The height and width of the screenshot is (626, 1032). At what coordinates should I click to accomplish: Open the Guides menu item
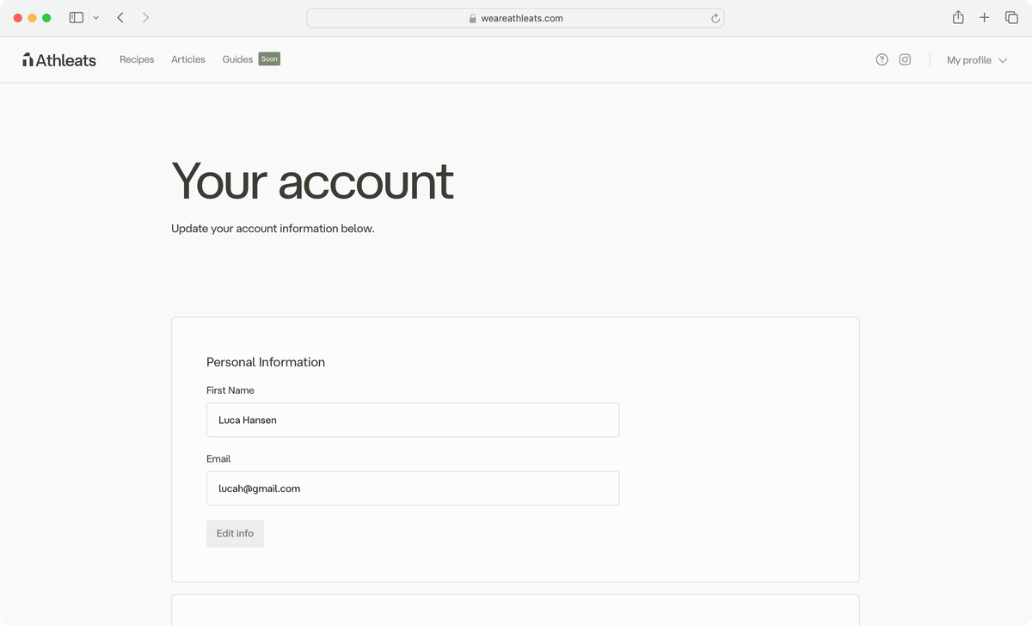click(237, 59)
